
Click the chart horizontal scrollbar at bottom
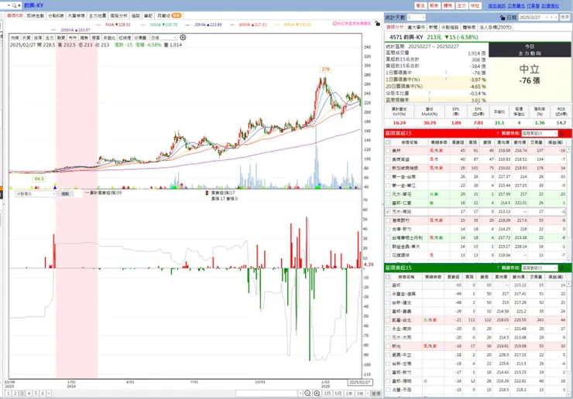tap(266, 393)
